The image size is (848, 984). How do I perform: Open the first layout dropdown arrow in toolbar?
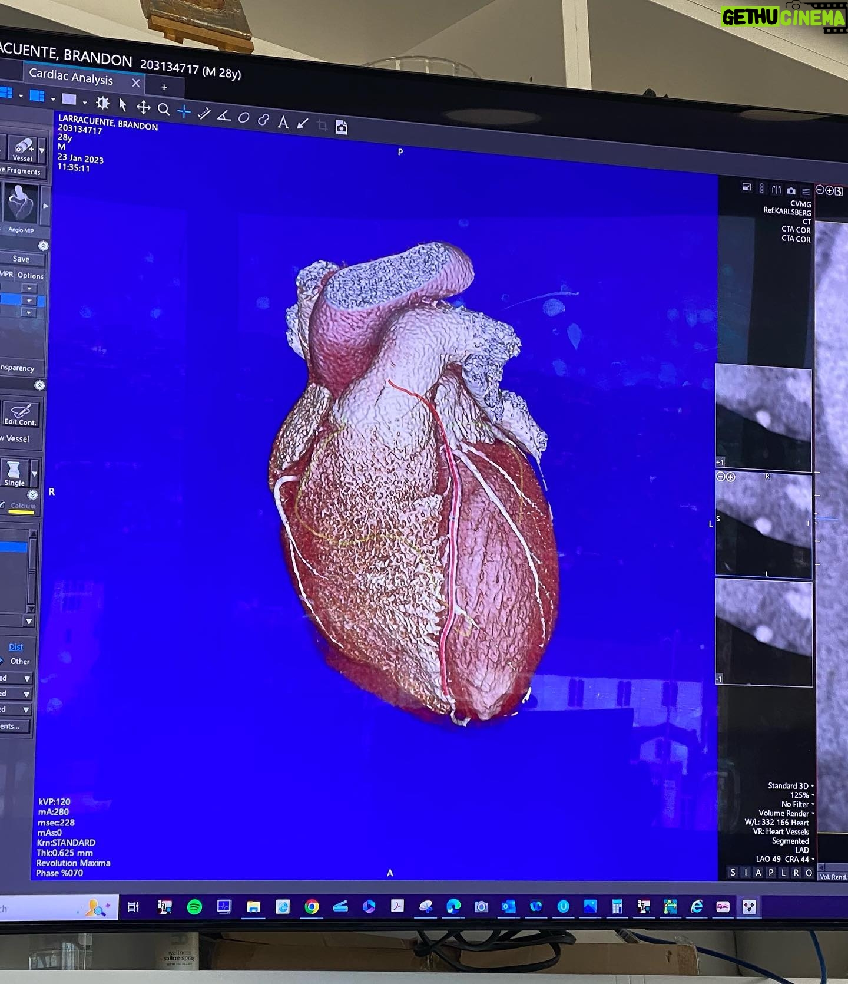pyautogui.click(x=21, y=95)
